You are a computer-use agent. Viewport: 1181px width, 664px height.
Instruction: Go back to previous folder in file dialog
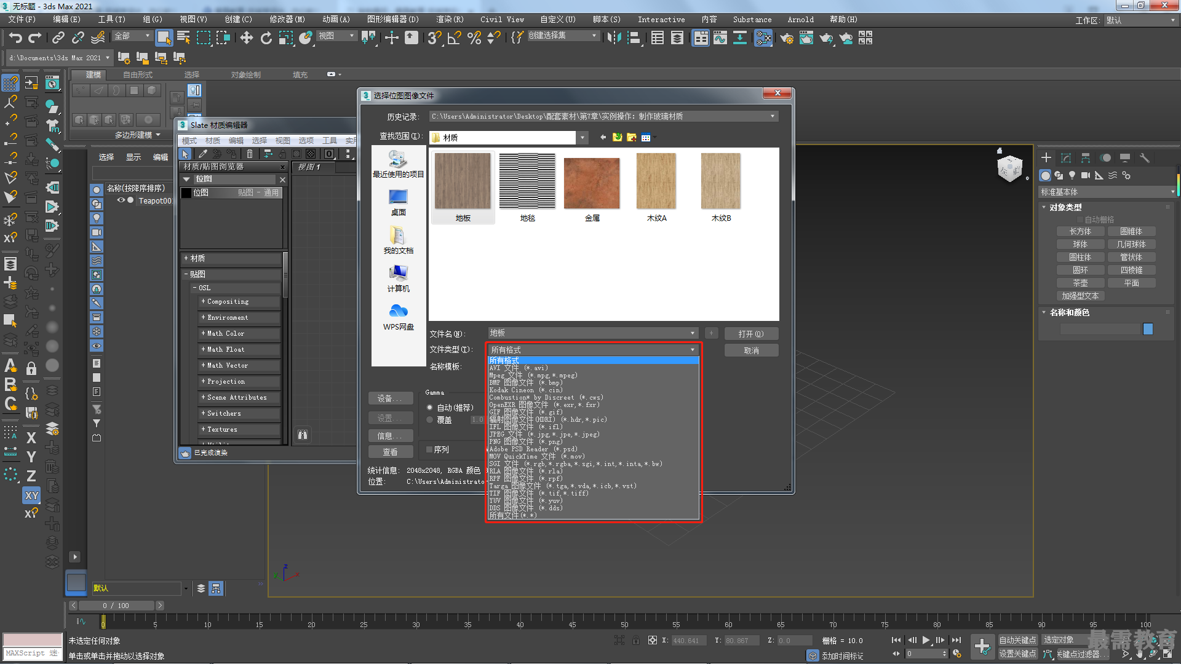pyautogui.click(x=603, y=137)
